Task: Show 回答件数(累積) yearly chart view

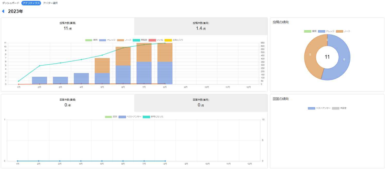Action: [x=68, y=103]
